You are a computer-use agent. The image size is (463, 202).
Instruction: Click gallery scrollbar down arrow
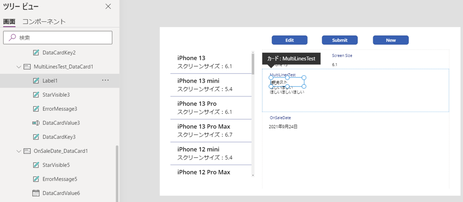(253, 175)
